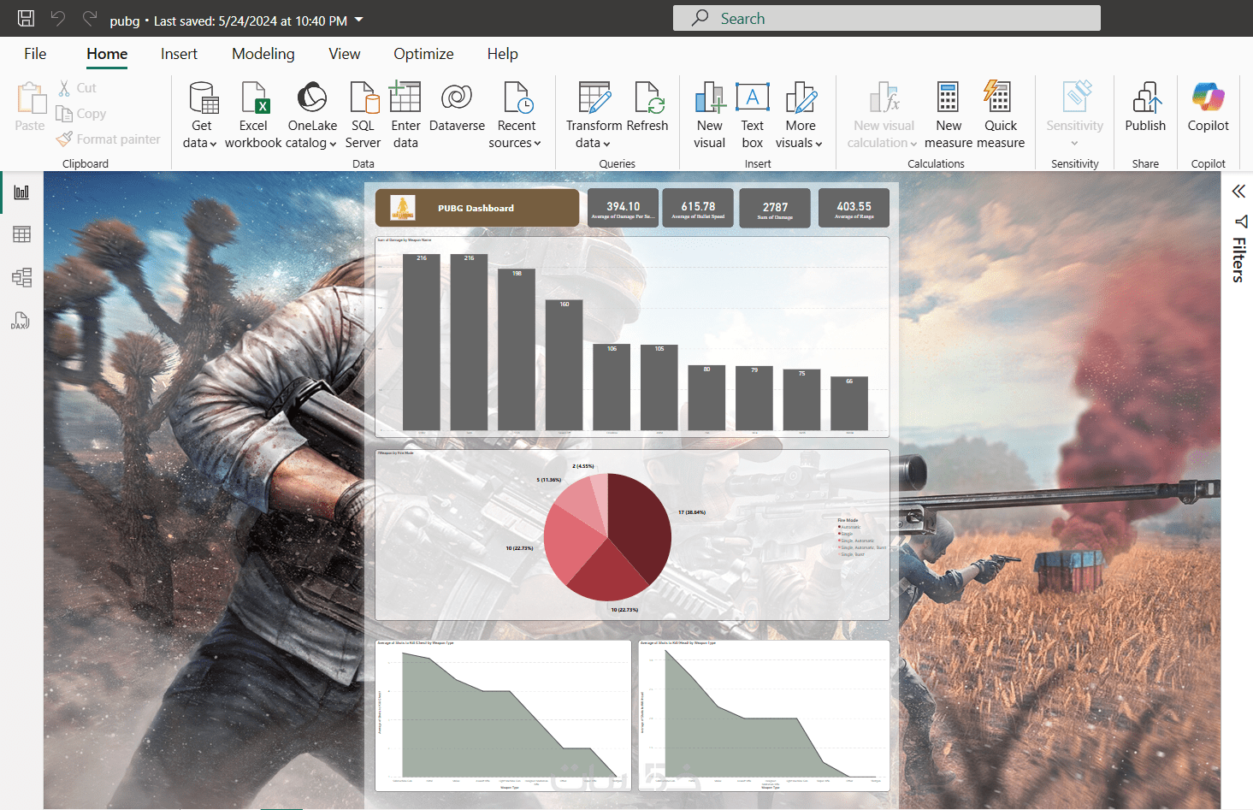Copy the selected item

[x=81, y=114]
